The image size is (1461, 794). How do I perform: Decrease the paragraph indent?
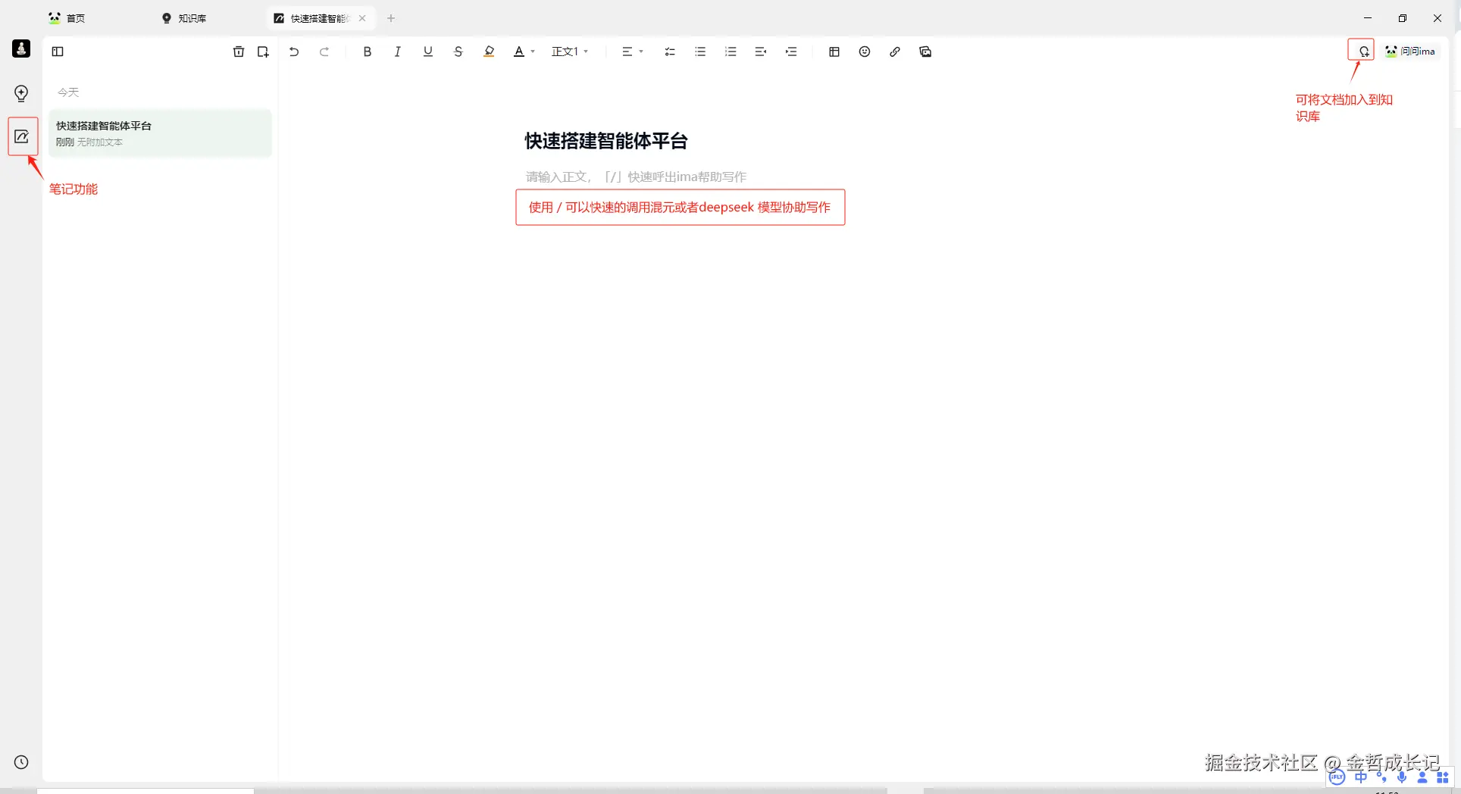pos(761,52)
